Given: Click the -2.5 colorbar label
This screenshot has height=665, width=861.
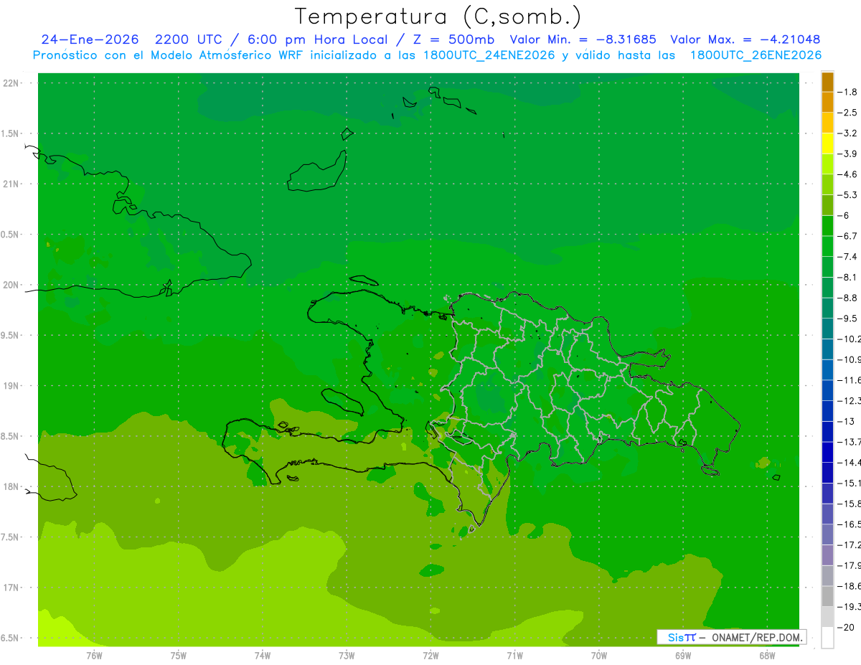Looking at the screenshot, I should (847, 113).
